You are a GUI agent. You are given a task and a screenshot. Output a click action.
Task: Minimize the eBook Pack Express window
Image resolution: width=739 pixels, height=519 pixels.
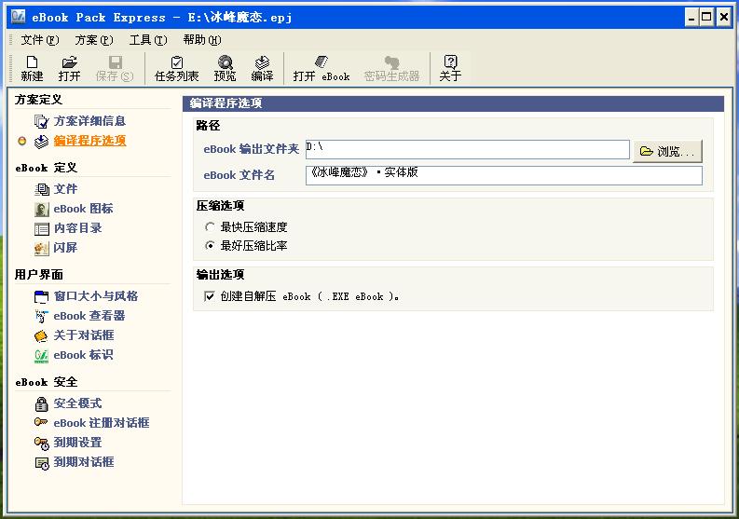pos(691,18)
